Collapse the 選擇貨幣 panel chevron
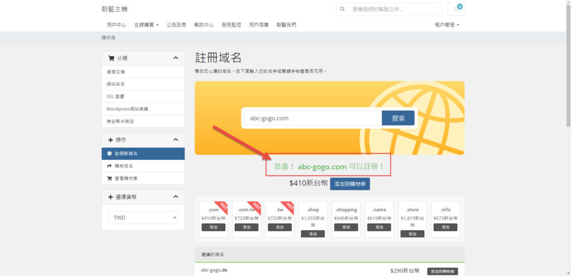This screenshot has width=571, height=276. pyautogui.click(x=175, y=197)
